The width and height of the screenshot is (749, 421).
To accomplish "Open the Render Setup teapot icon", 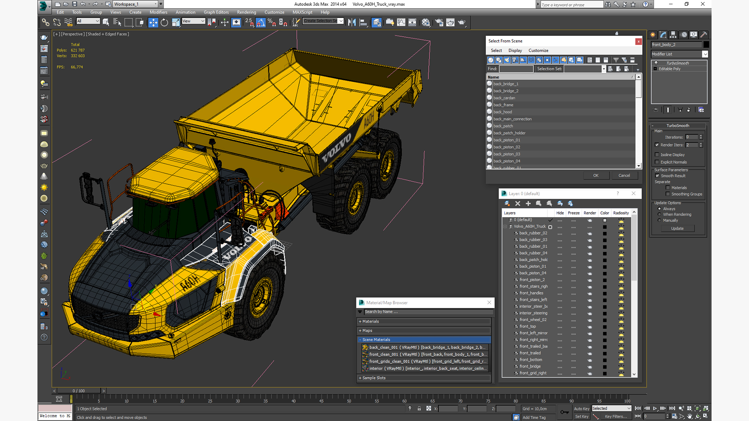I will (439, 23).
